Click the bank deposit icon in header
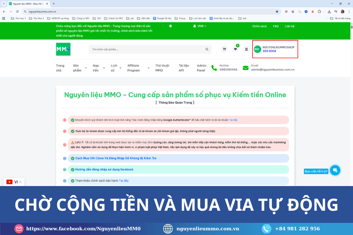Viewport: 353px width, 235px height. pos(246,49)
